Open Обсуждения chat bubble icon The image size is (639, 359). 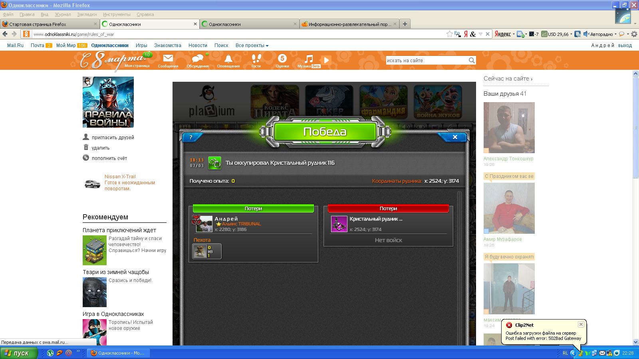197,59
